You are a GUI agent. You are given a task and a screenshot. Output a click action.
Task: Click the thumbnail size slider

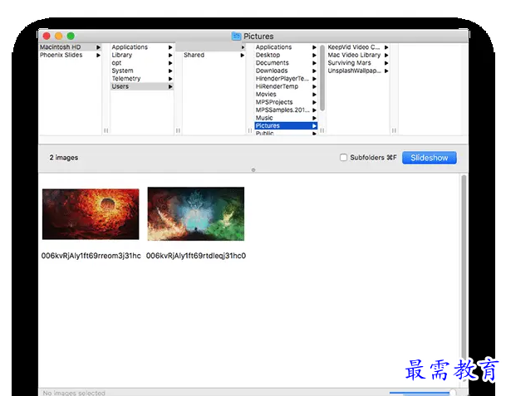point(422,393)
